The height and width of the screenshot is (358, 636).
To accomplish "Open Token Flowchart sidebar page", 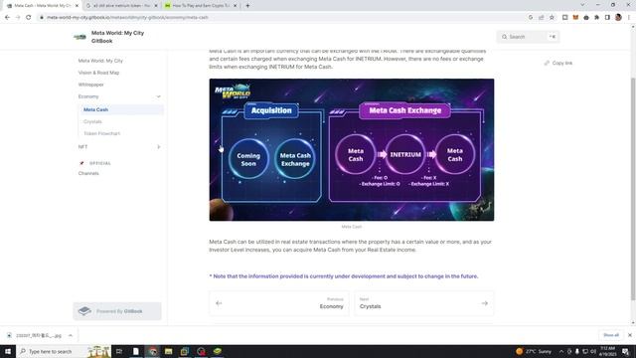I will coord(101,133).
